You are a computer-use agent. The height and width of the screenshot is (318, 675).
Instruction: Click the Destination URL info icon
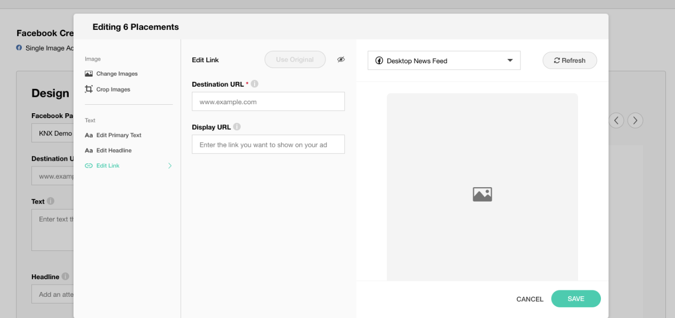tap(255, 84)
